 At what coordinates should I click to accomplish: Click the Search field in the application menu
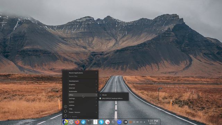tap(83, 117)
